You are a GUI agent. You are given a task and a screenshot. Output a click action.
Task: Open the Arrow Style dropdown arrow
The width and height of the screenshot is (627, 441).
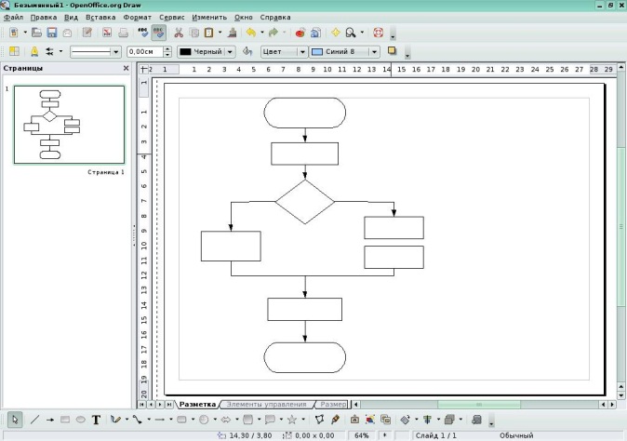click(x=60, y=51)
